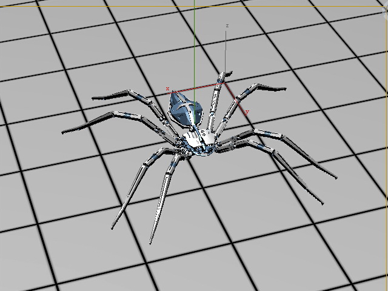Select the upper left leg tip
The width and height of the screenshot is (388, 291).
coord(94,98)
